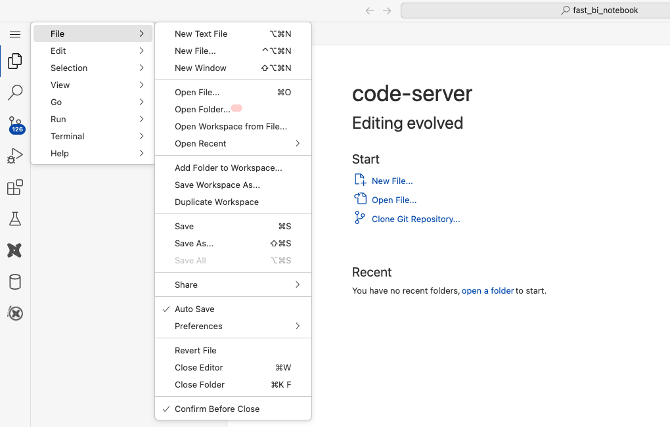Open the database cylinder view
Viewport: 670px width, 427px height.
(x=15, y=282)
